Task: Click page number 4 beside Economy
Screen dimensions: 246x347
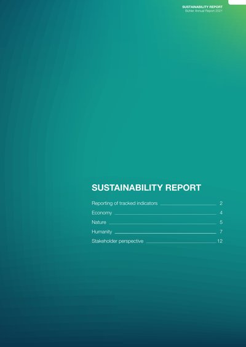Action: pyautogui.click(x=221, y=213)
